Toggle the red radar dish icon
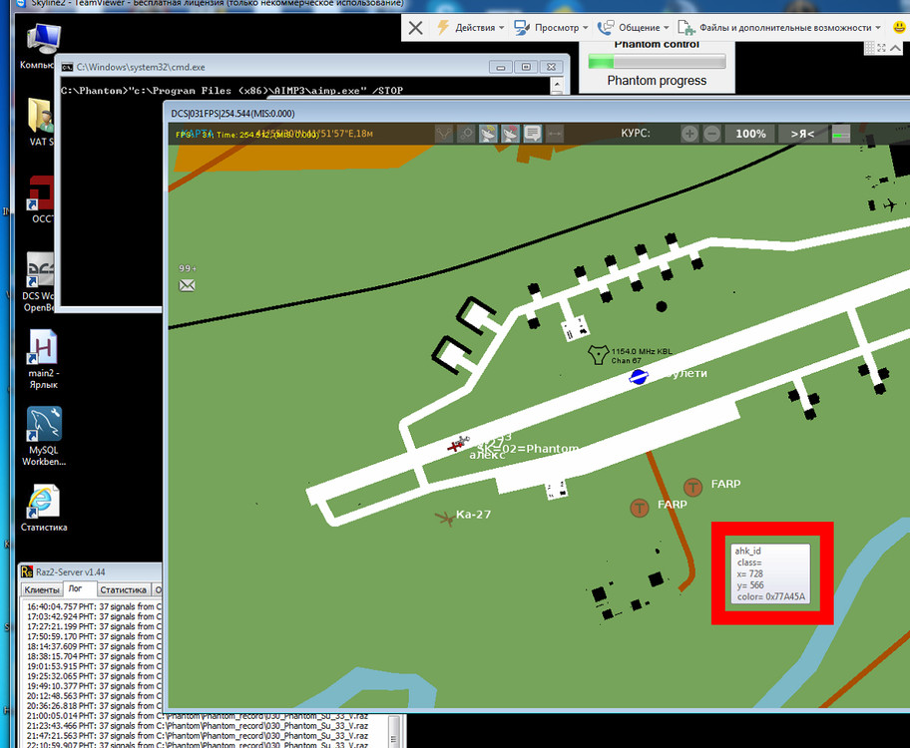Image resolution: width=910 pixels, height=748 pixels. pyautogui.click(x=510, y=134)
